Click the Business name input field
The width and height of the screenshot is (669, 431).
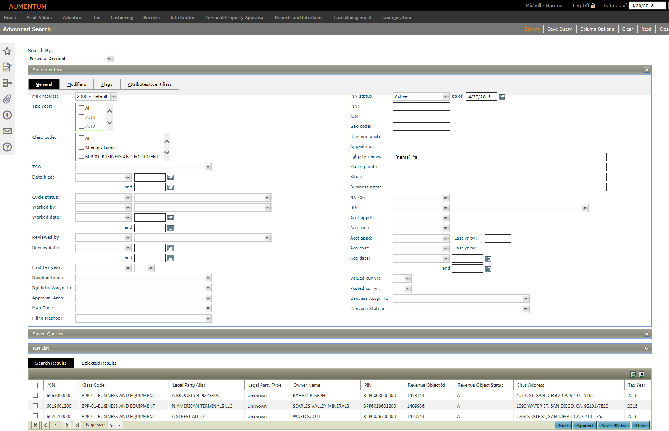499,187
